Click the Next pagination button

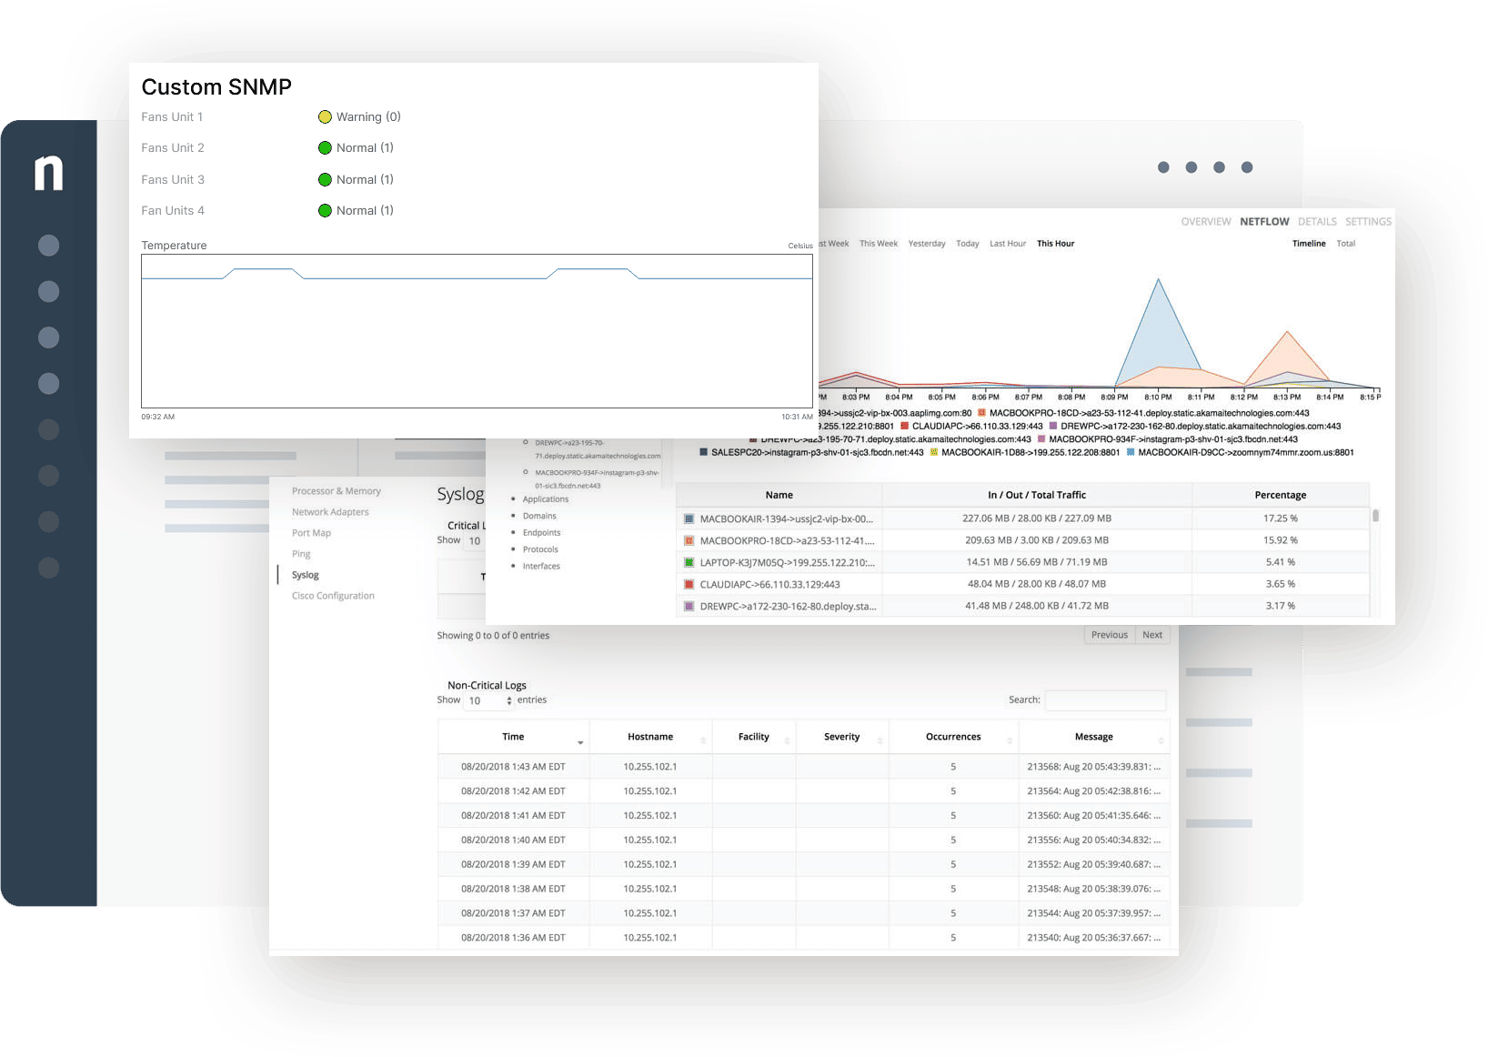click(1152, 634)
